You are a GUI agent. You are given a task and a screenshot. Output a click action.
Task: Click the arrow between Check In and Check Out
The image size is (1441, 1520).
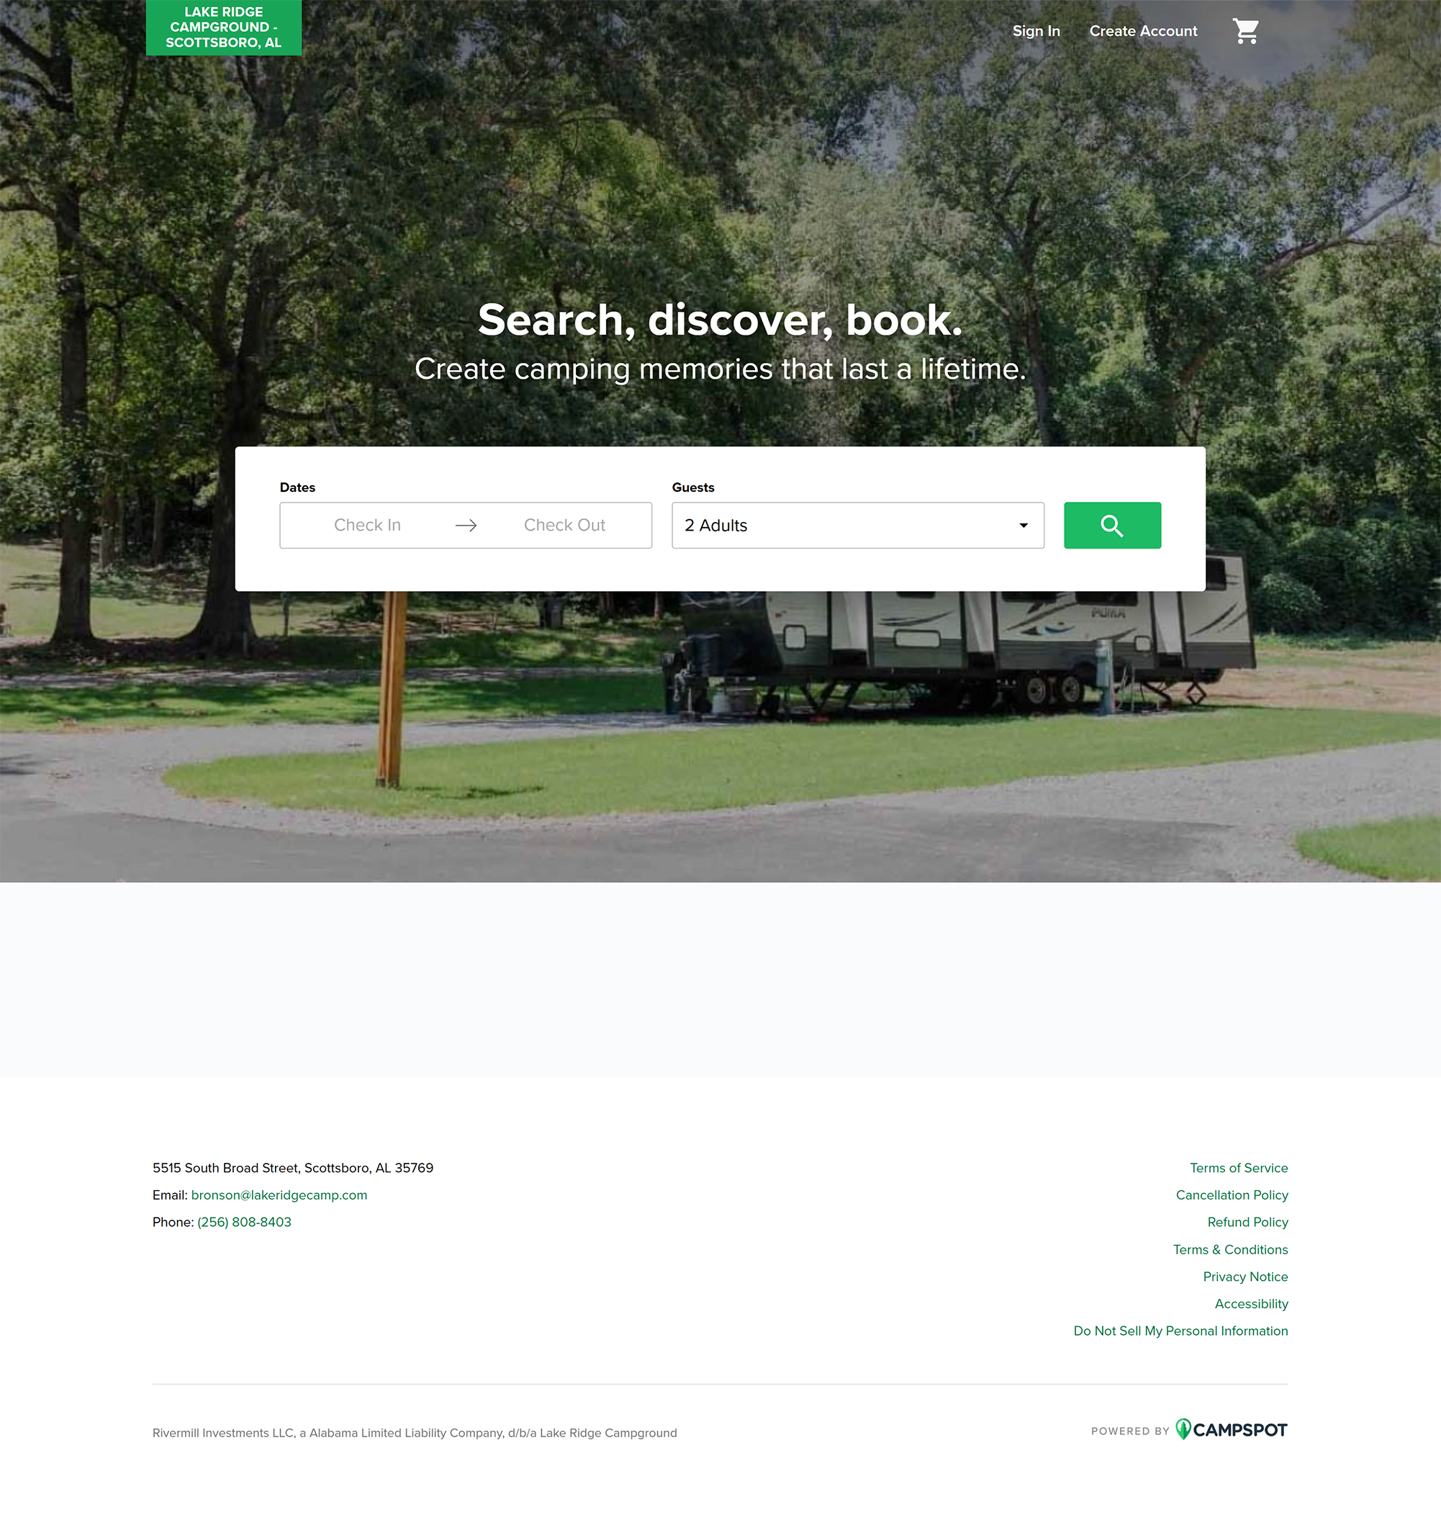tap(466, 526)
